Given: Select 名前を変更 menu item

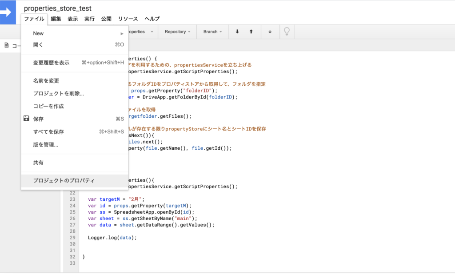Looking at the screenshot, I should tap(75, 81).
